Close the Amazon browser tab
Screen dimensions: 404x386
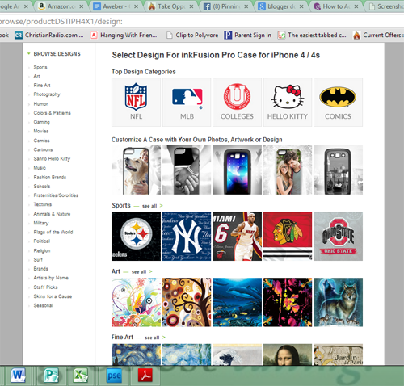81,6
